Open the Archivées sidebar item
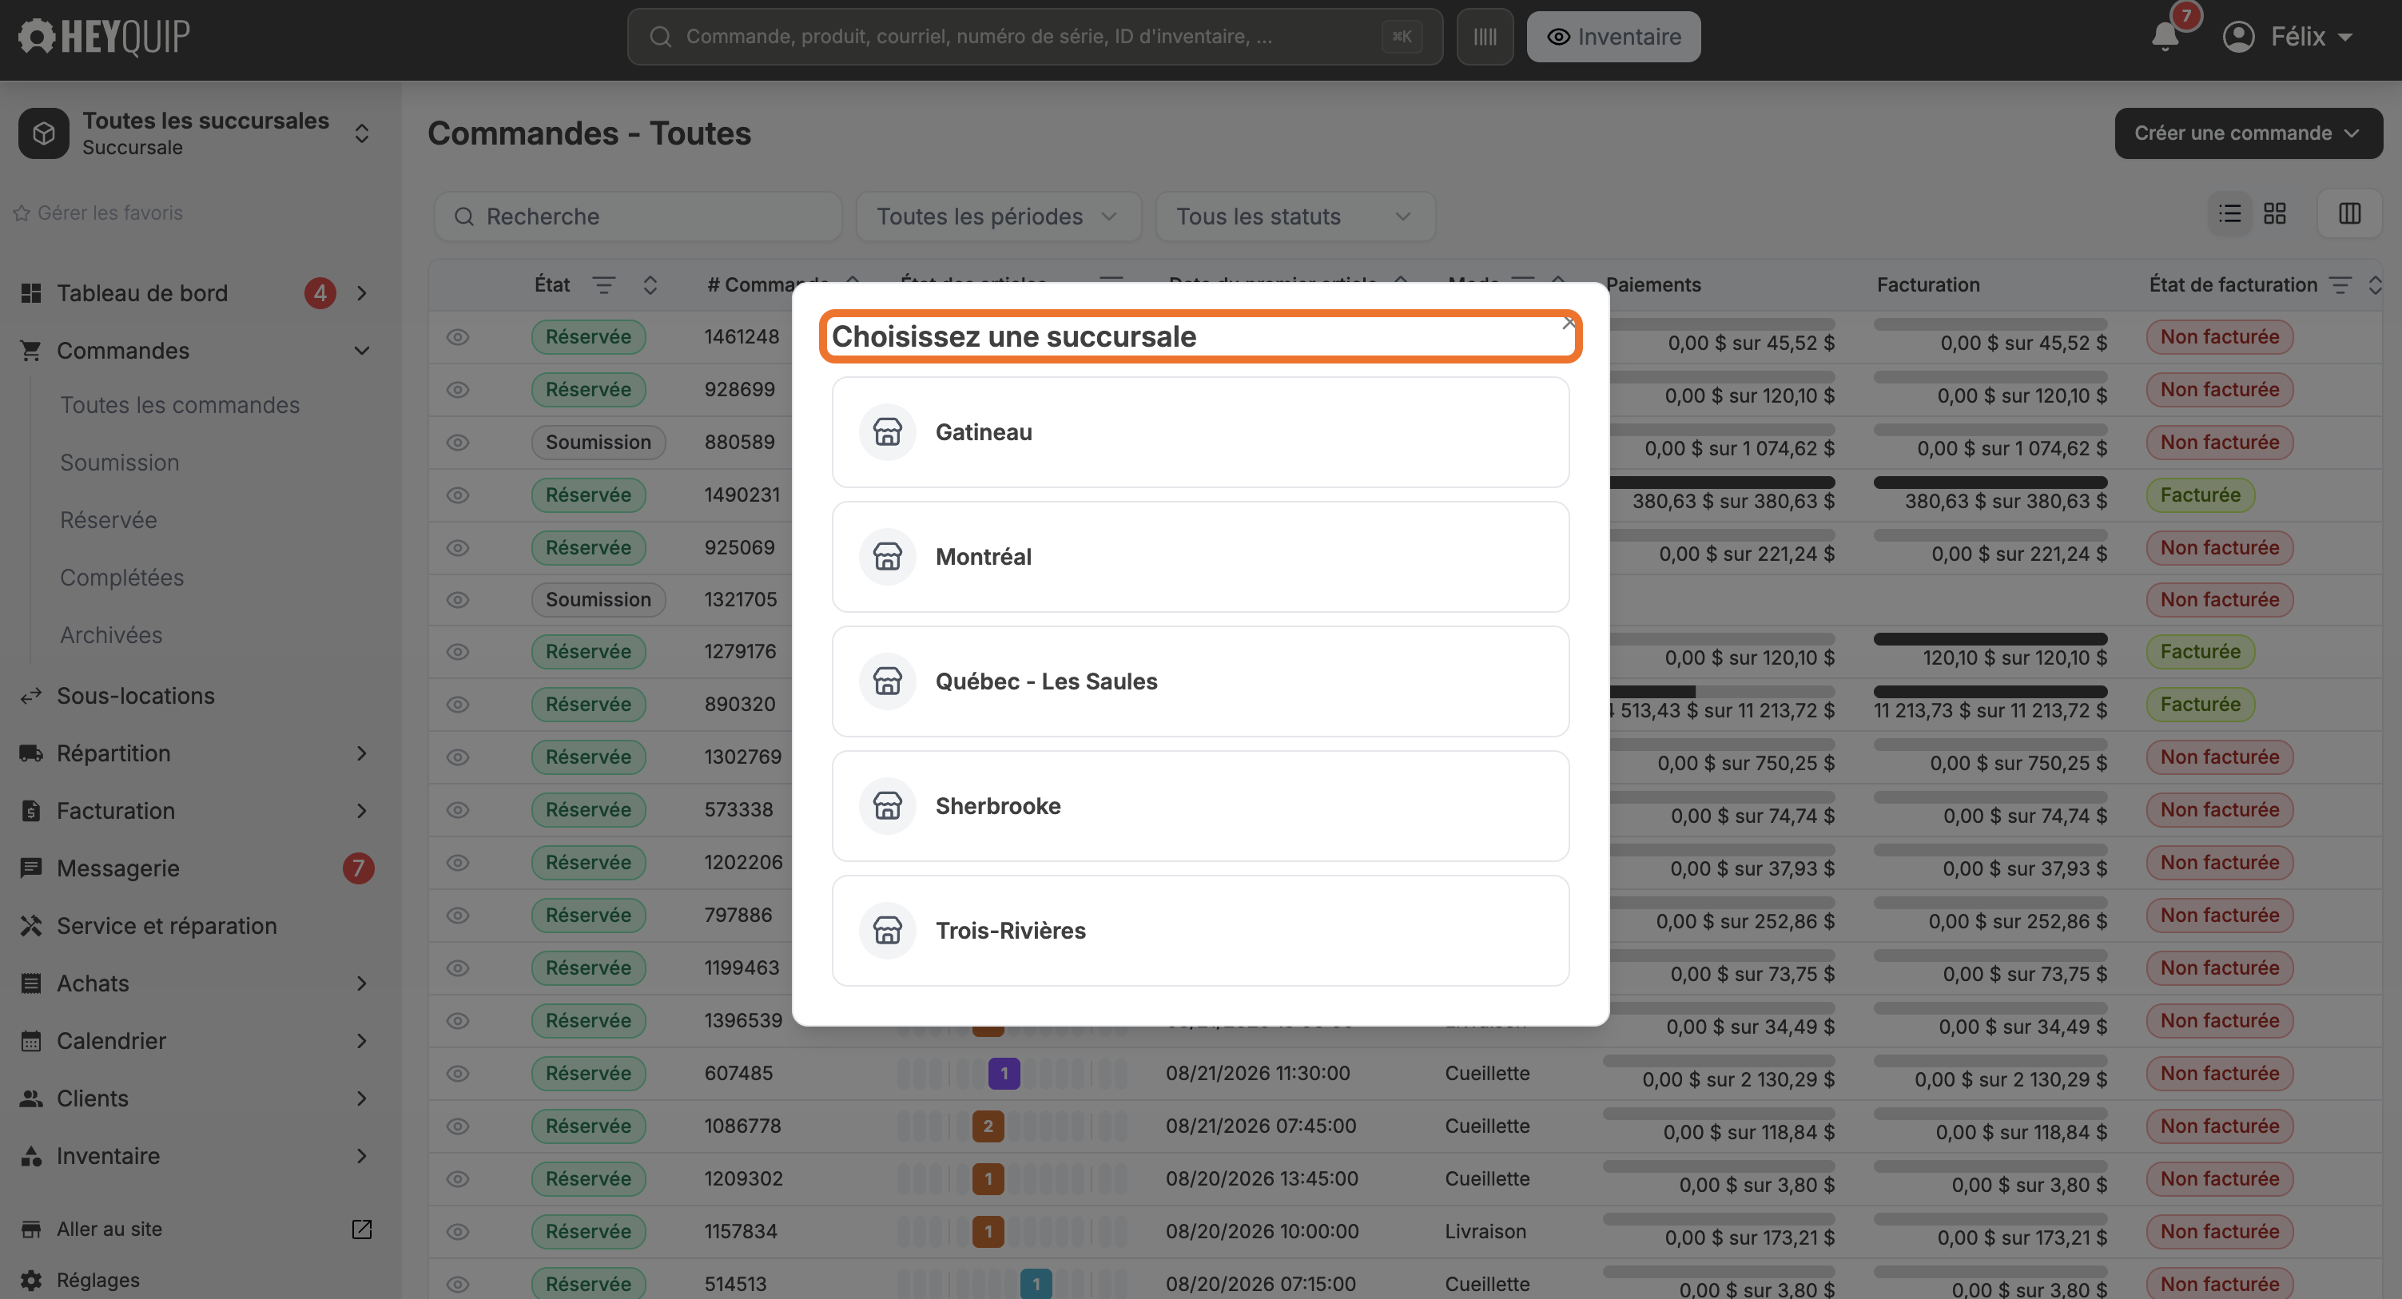Image resolution: width=2402 pixels, height=1299 pixels. pos(111,635)
